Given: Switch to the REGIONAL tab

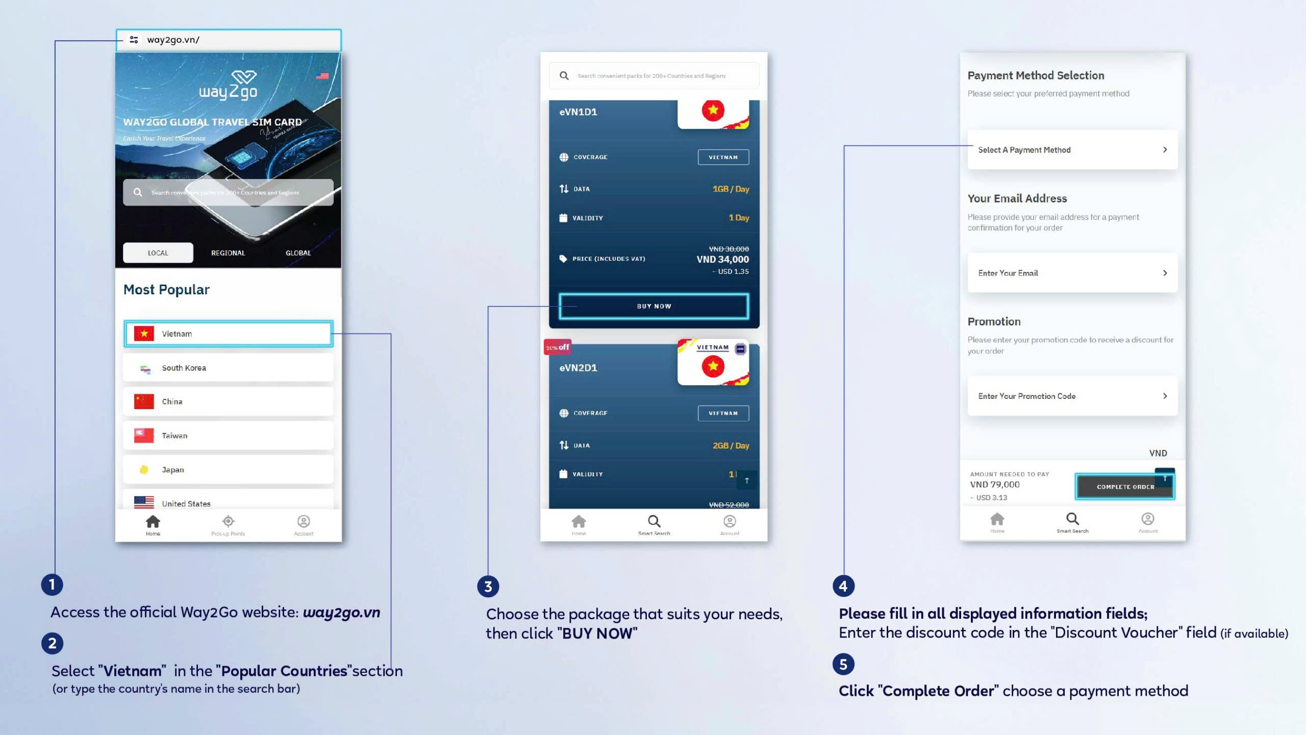Looking at the screenshot, I should (228, 252).
